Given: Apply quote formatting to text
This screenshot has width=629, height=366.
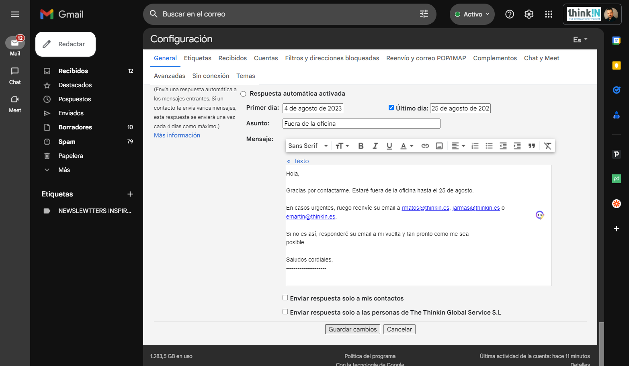Looking at the screenshot, I should pyautogui.click(x=532, y=146).
